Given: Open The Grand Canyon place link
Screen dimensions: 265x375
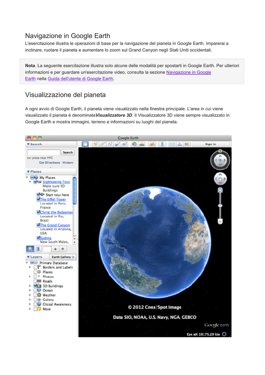Looking at the screenshot, I should point(55,225).
